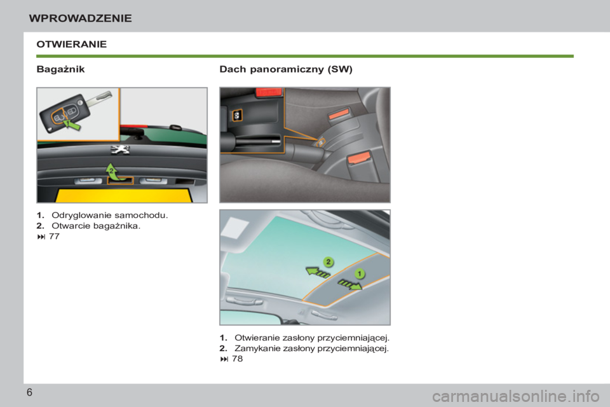Click the Peugeot lion emblem on tailgate
This screenshot has width=610, height=407.
pos(120,149)
